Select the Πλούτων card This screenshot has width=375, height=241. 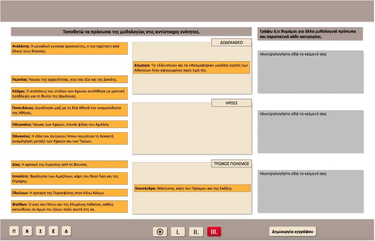coord(69,193)
